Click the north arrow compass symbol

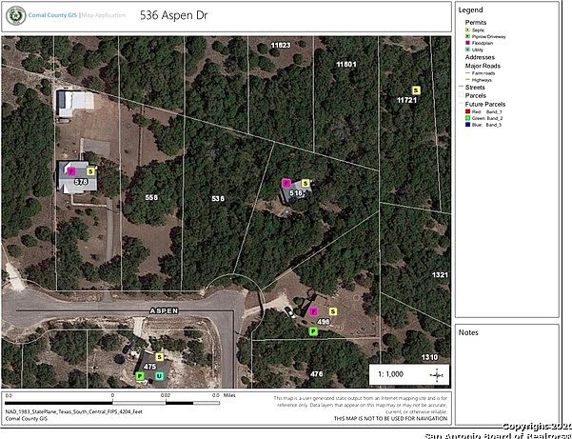(x=437, y=375)
